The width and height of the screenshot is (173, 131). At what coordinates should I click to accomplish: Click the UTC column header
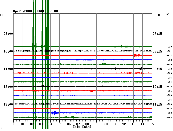click(x=158, y=15)
